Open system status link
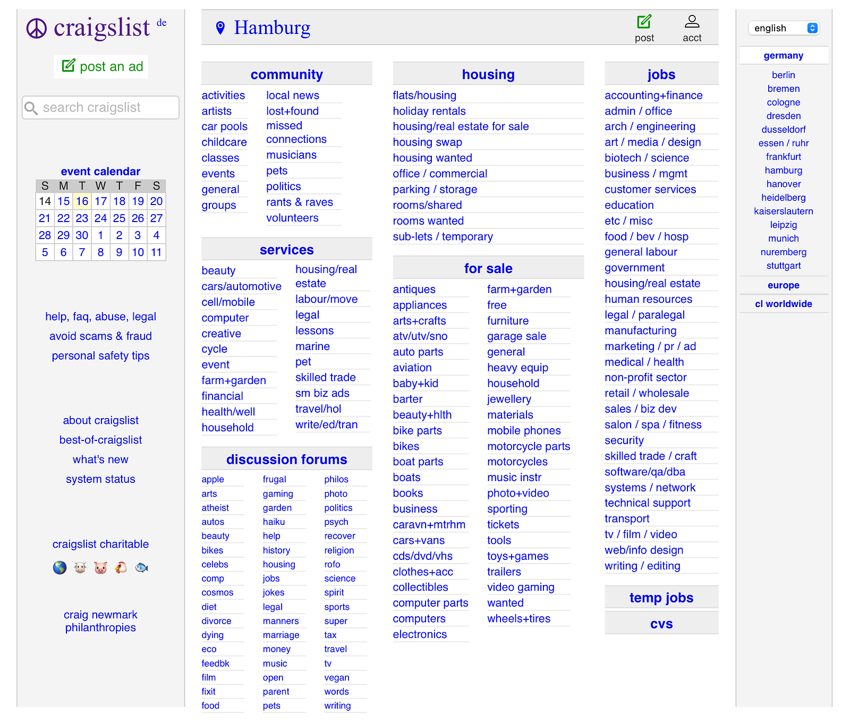The width and height of the screenshot is (850, 723). [x=100, y=479]
